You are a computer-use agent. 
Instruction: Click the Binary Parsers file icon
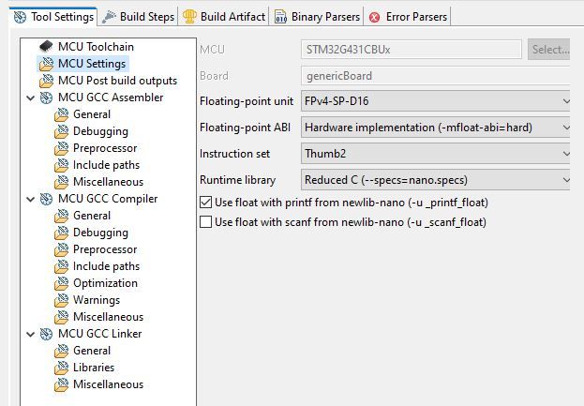[x=280, y=17]
